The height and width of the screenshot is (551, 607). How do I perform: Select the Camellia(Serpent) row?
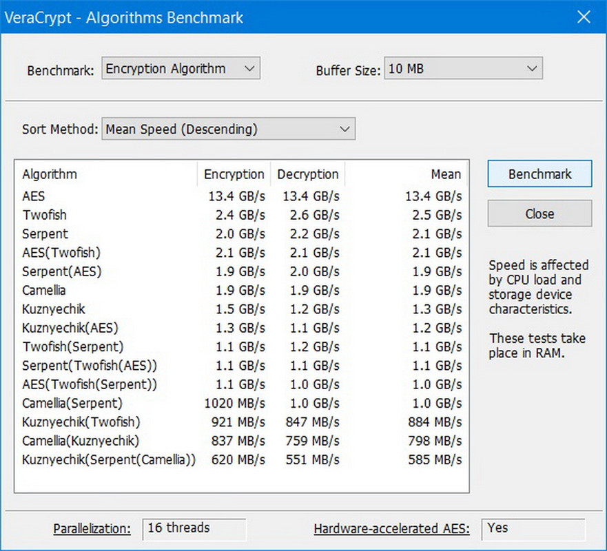242,403
